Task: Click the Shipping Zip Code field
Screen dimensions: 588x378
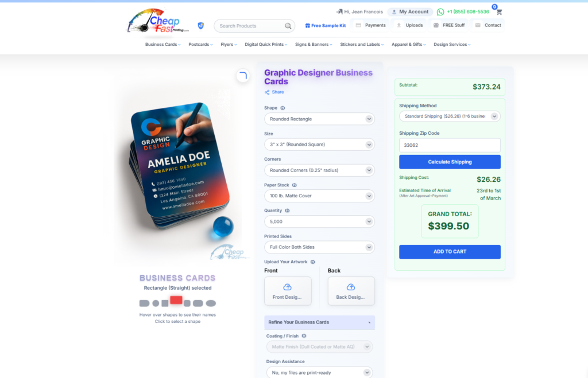Action: point(450,145)
